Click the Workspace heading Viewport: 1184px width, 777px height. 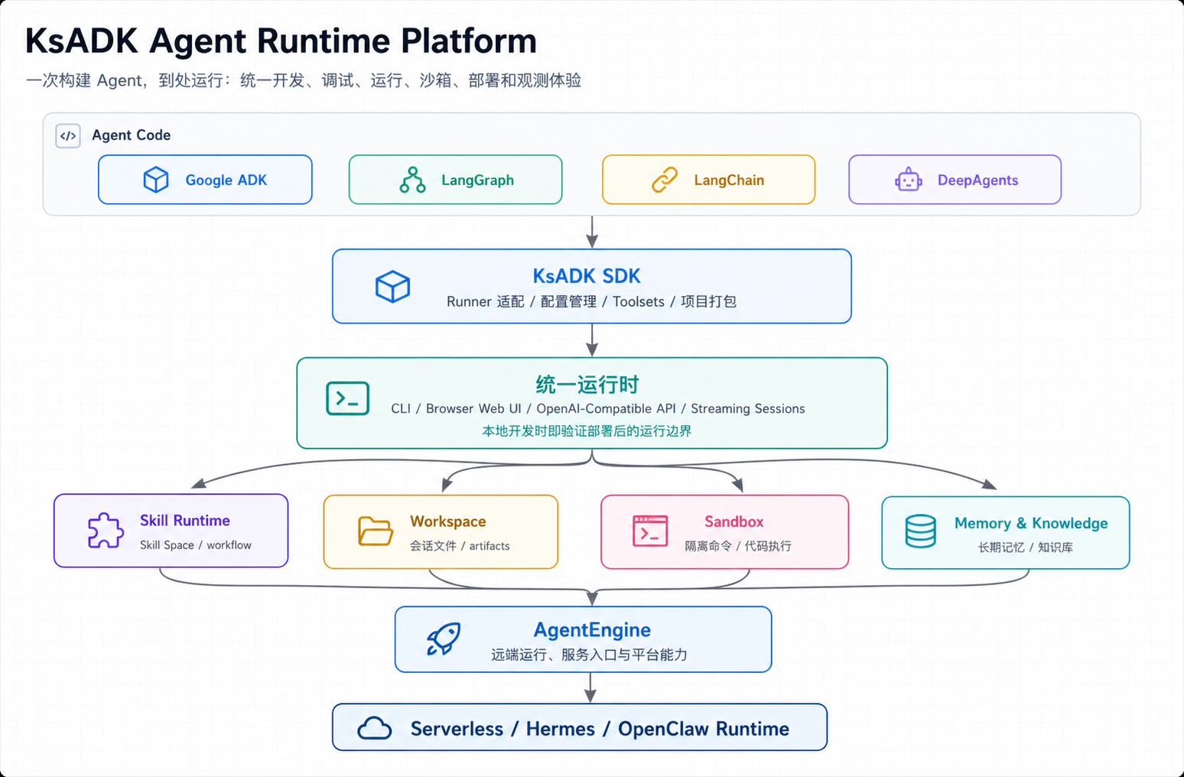[x=448, y=522]
